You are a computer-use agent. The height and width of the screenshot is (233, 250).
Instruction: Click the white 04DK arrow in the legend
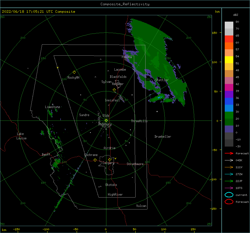pyautogui.click(x=229, y=160)
